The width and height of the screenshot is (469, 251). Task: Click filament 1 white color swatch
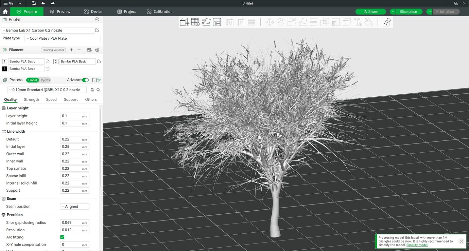4,61
